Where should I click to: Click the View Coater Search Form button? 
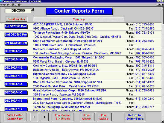pos(15,117)
